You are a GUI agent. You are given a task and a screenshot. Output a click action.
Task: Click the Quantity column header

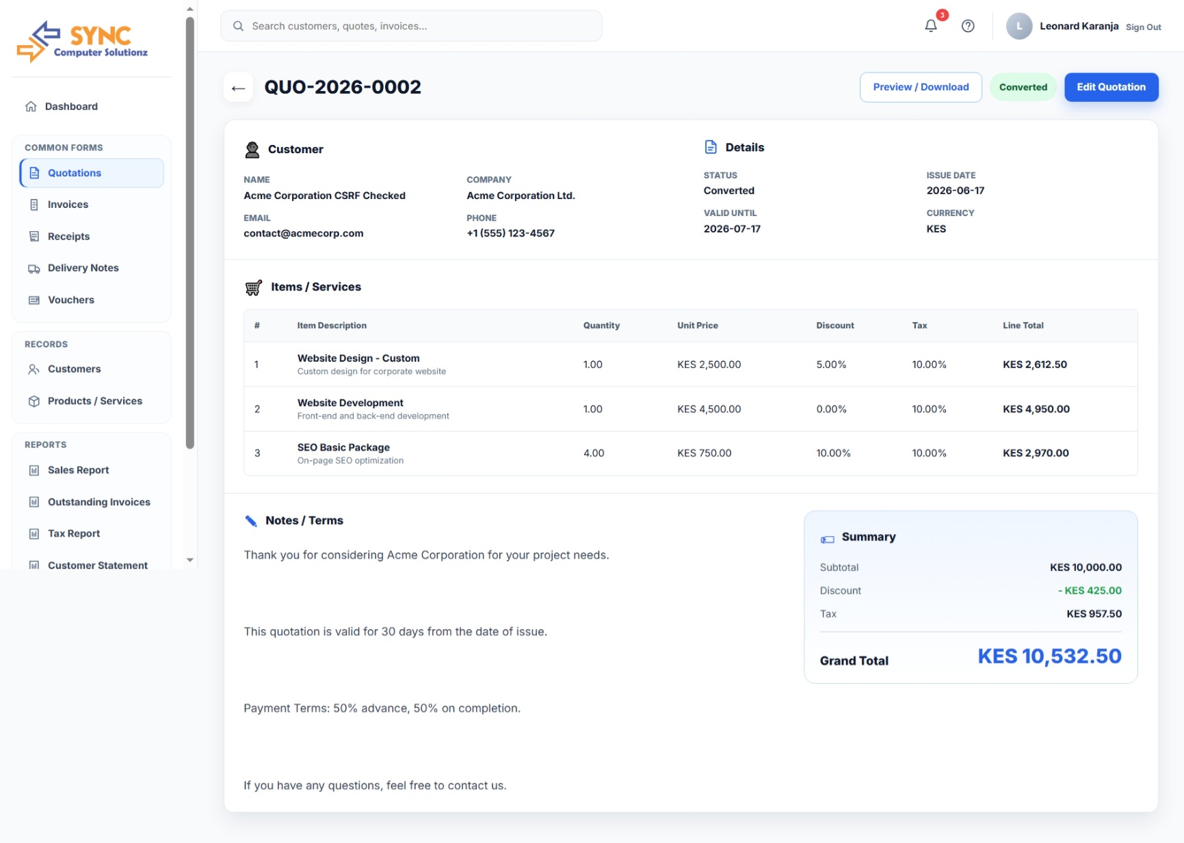pos(601,325)
